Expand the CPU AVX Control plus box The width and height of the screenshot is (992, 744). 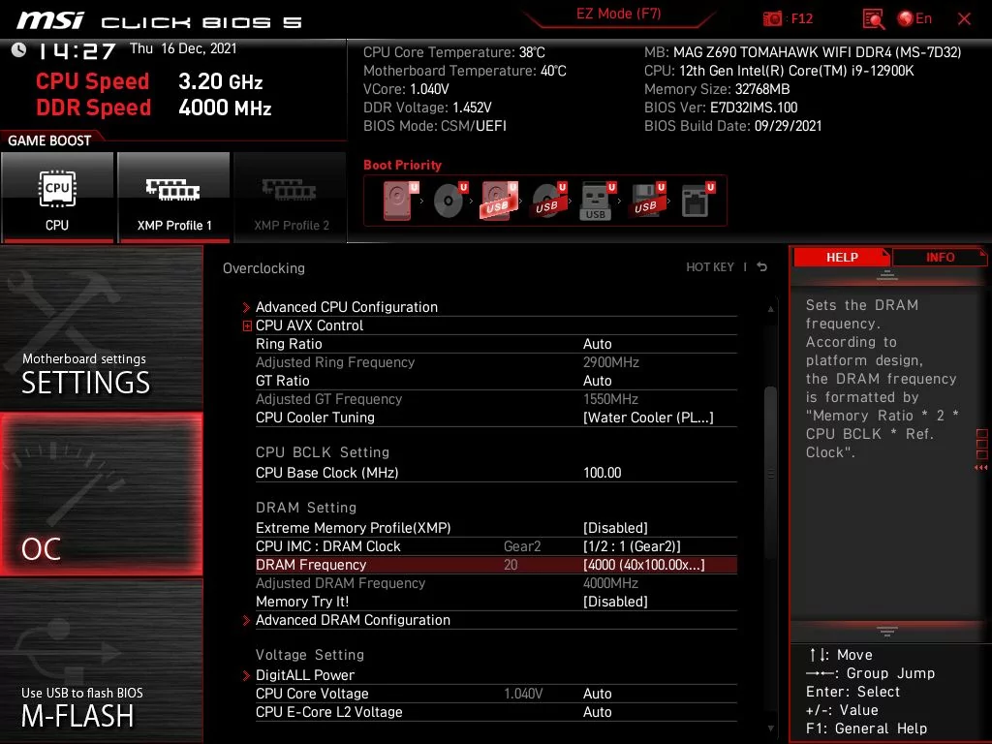tap(247, 325)
